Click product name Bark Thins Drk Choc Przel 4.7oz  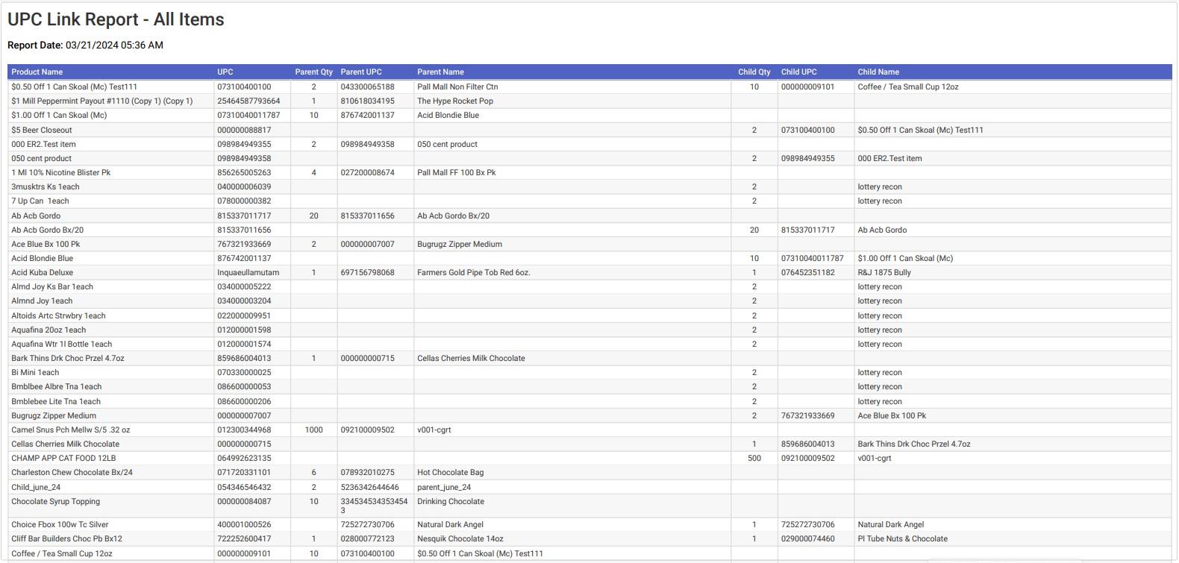(x=68, y=359)
